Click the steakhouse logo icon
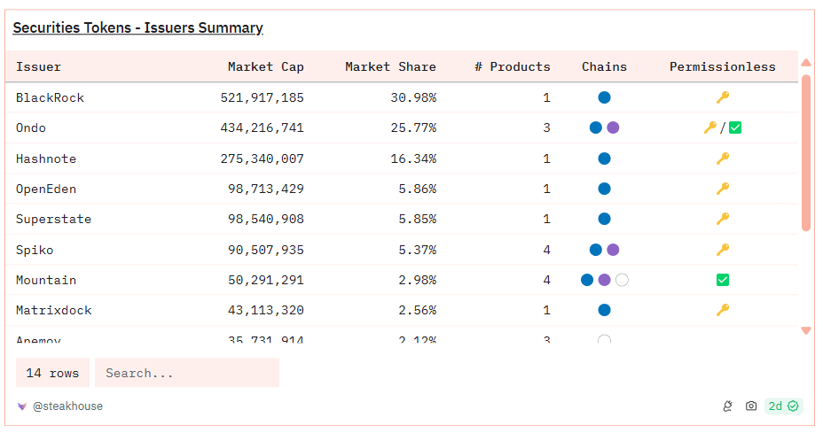 point(22,406)
